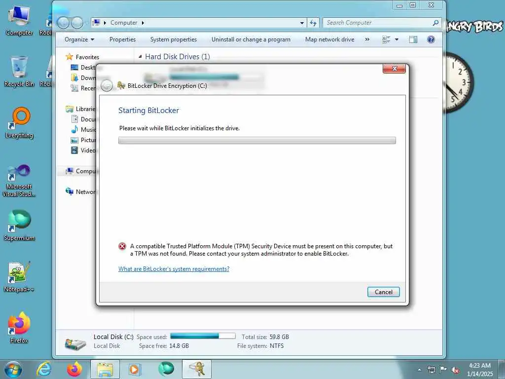Open Internet Explorer from the taskbar
505x379 pixels.
43,369
